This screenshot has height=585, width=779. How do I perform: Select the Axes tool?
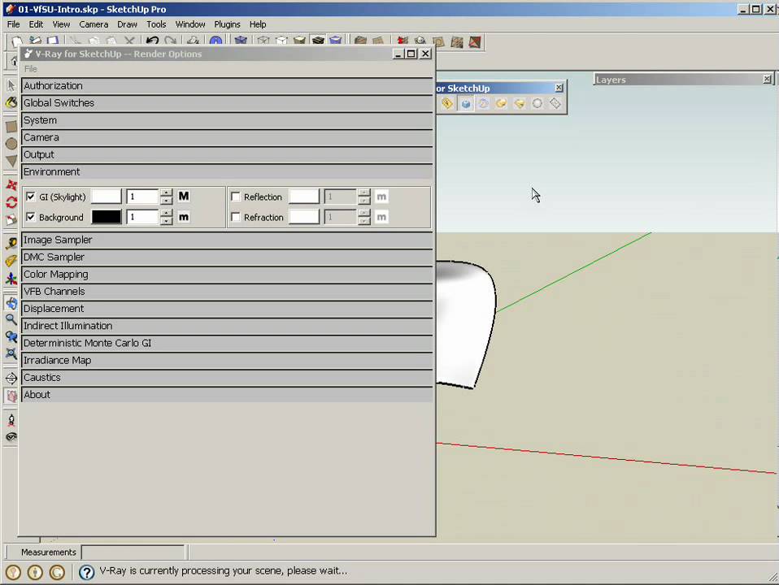click(11, 278)
